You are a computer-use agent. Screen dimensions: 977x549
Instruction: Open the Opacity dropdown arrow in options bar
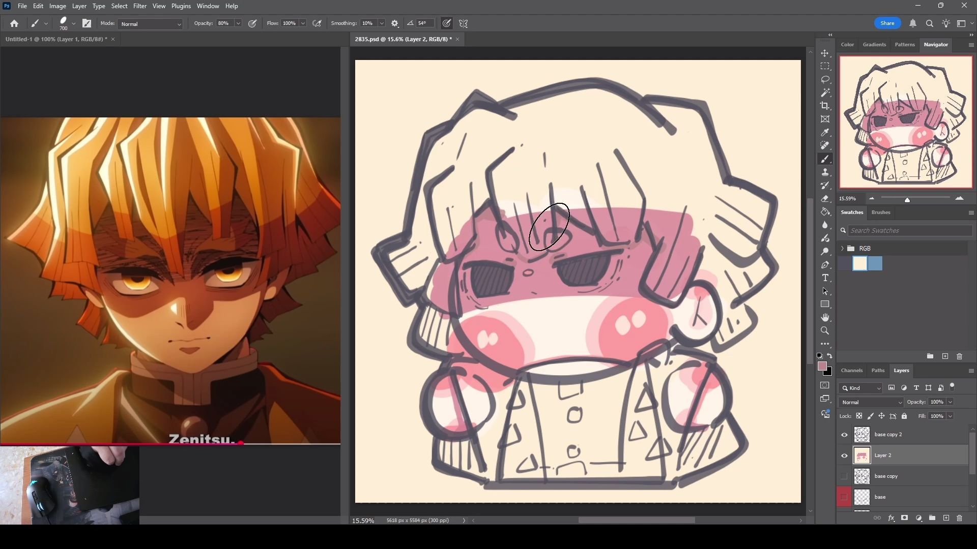pyautogui.click(x=238, y=23)
